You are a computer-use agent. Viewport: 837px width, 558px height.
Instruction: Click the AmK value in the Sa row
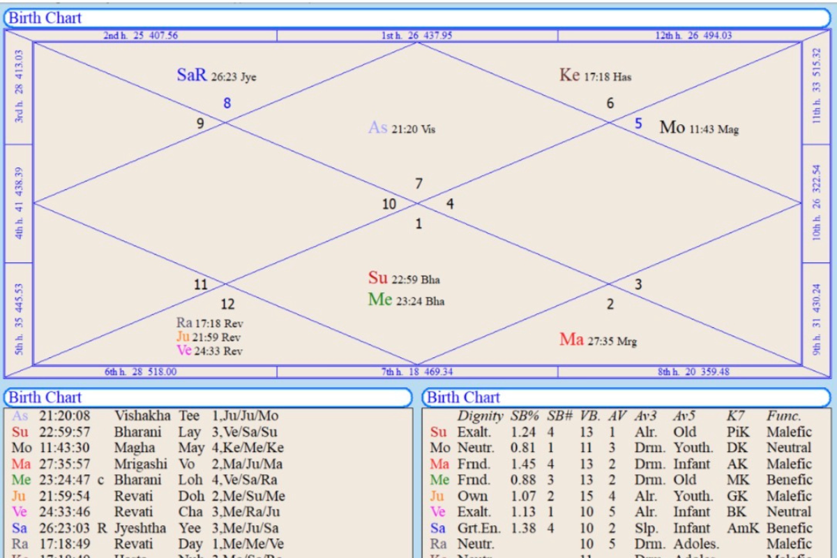pyautogui.click(x=743, y=529)
